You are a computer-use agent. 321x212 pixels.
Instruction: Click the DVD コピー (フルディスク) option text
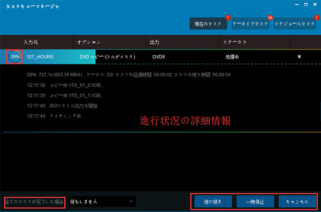pyautogui.click(x=108, y=57)
